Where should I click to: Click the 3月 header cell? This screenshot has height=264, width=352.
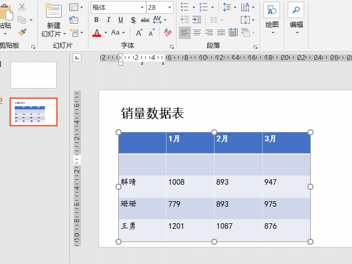286,143
